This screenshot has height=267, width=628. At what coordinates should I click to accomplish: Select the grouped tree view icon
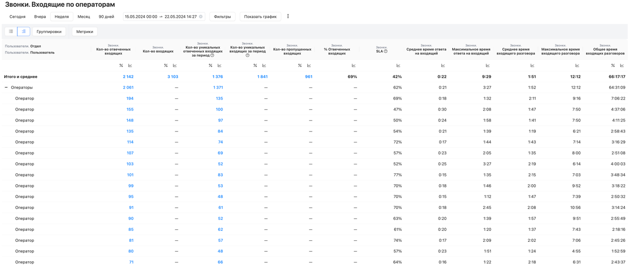tap(24, 31)
